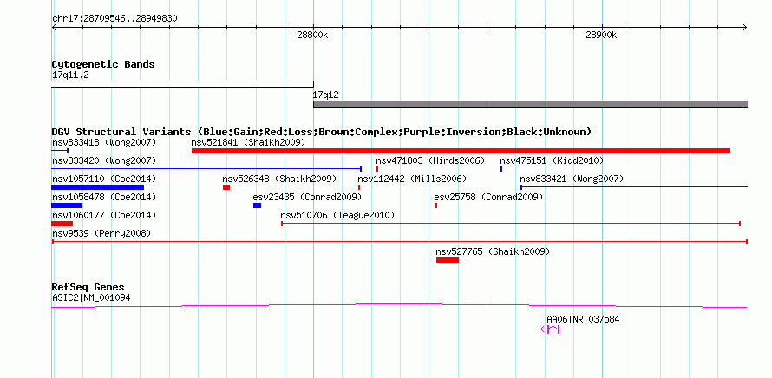Click the 28800k ruler label
772x378 pixels.
(312, 35)
